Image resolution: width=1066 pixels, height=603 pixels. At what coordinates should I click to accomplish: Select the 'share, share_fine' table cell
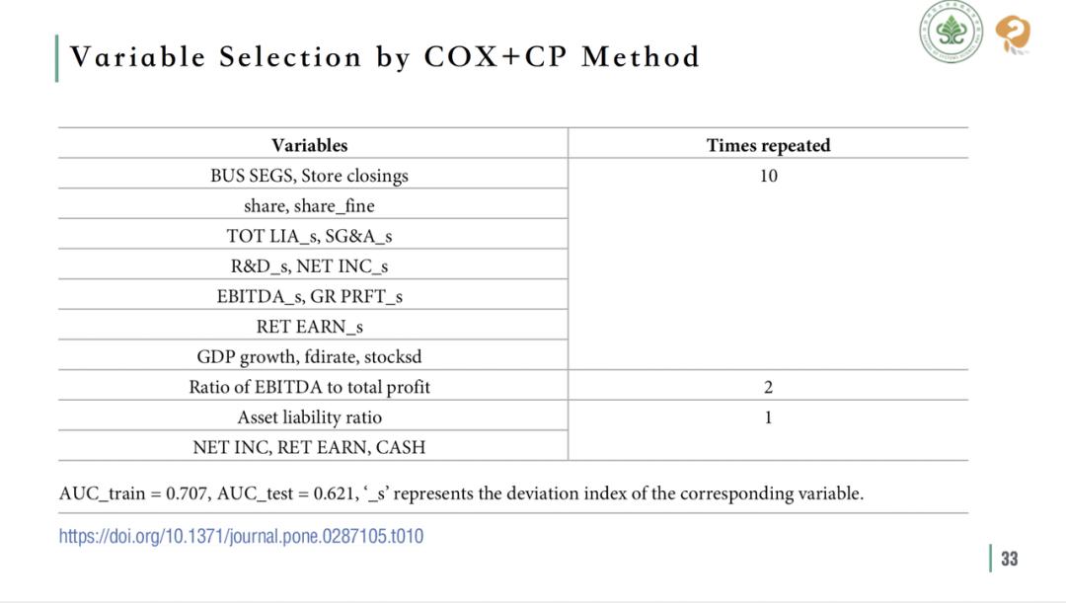(309, 205)
